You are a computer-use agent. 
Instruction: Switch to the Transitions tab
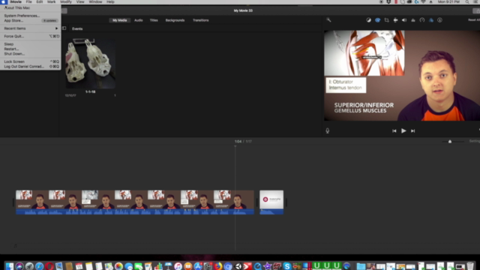click(200, 20)
